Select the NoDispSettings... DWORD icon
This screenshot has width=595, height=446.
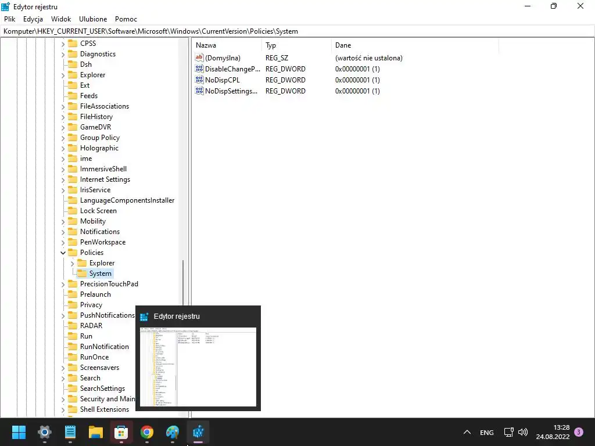tap(199, 91)
